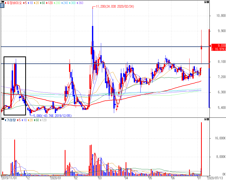Image resolution: width=226 pixels, height=180 pixels.
Task: Click the 02 month marker on time axis
Action: coord(76,178)
